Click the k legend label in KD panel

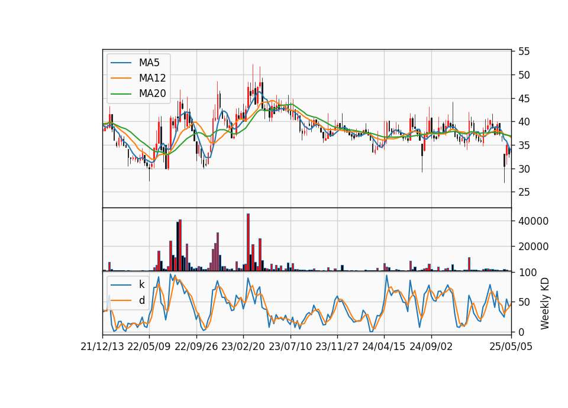point(141,284)
